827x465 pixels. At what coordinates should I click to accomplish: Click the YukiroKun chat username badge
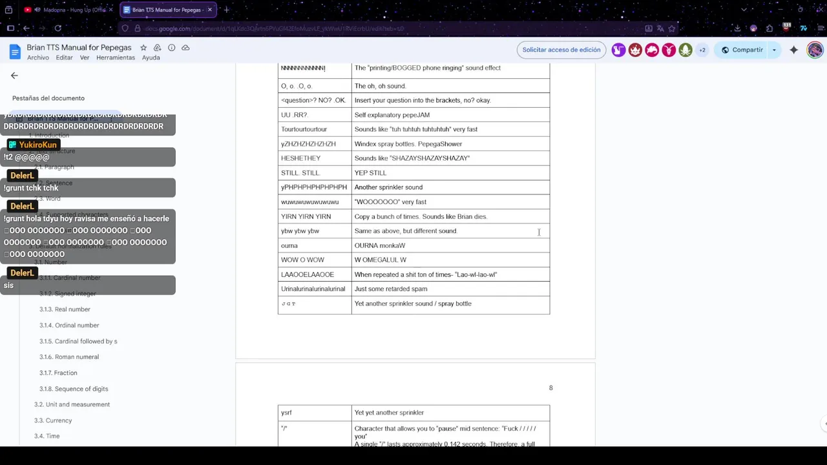(34, 145)
